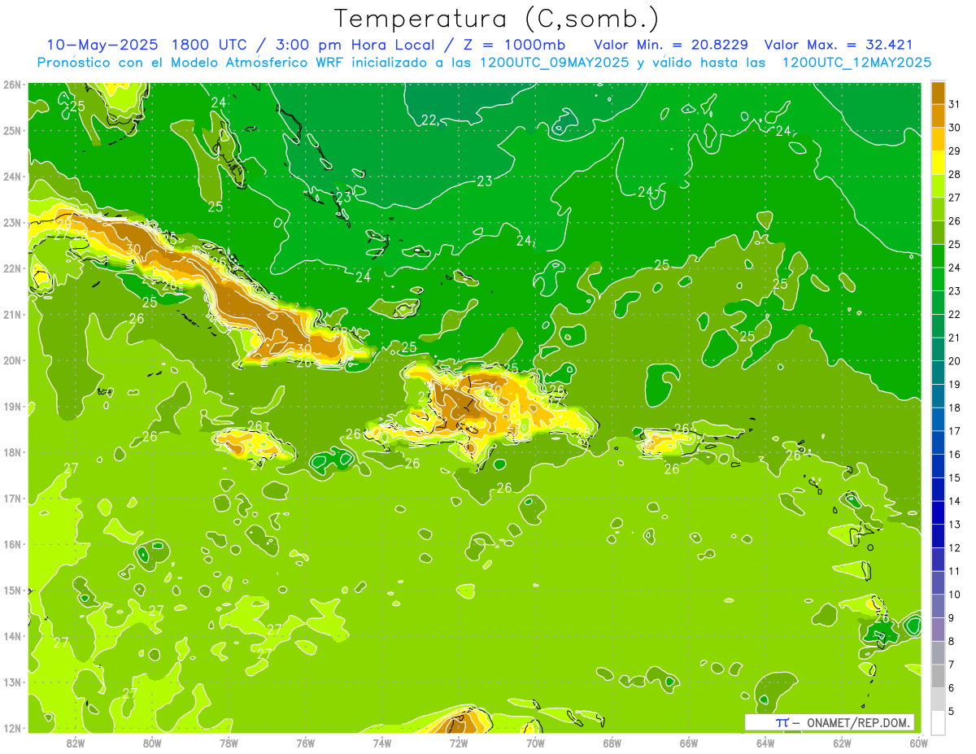976x754 pixels.
Task: Click the brown swatch above legend value 31
Action: point(939,92)
